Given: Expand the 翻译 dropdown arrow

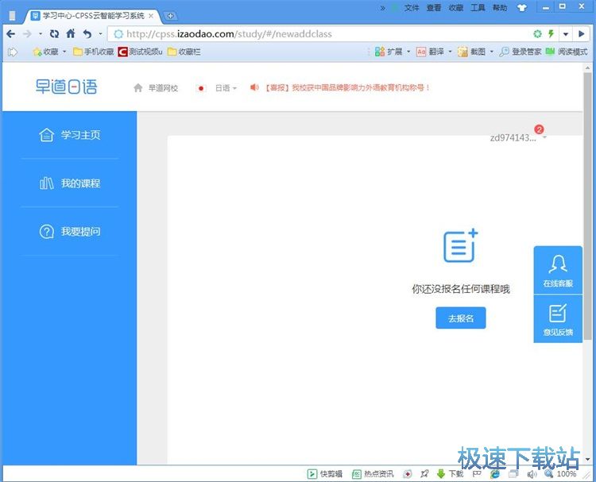Looking at the screenshot, I should (x=450, y=52).
